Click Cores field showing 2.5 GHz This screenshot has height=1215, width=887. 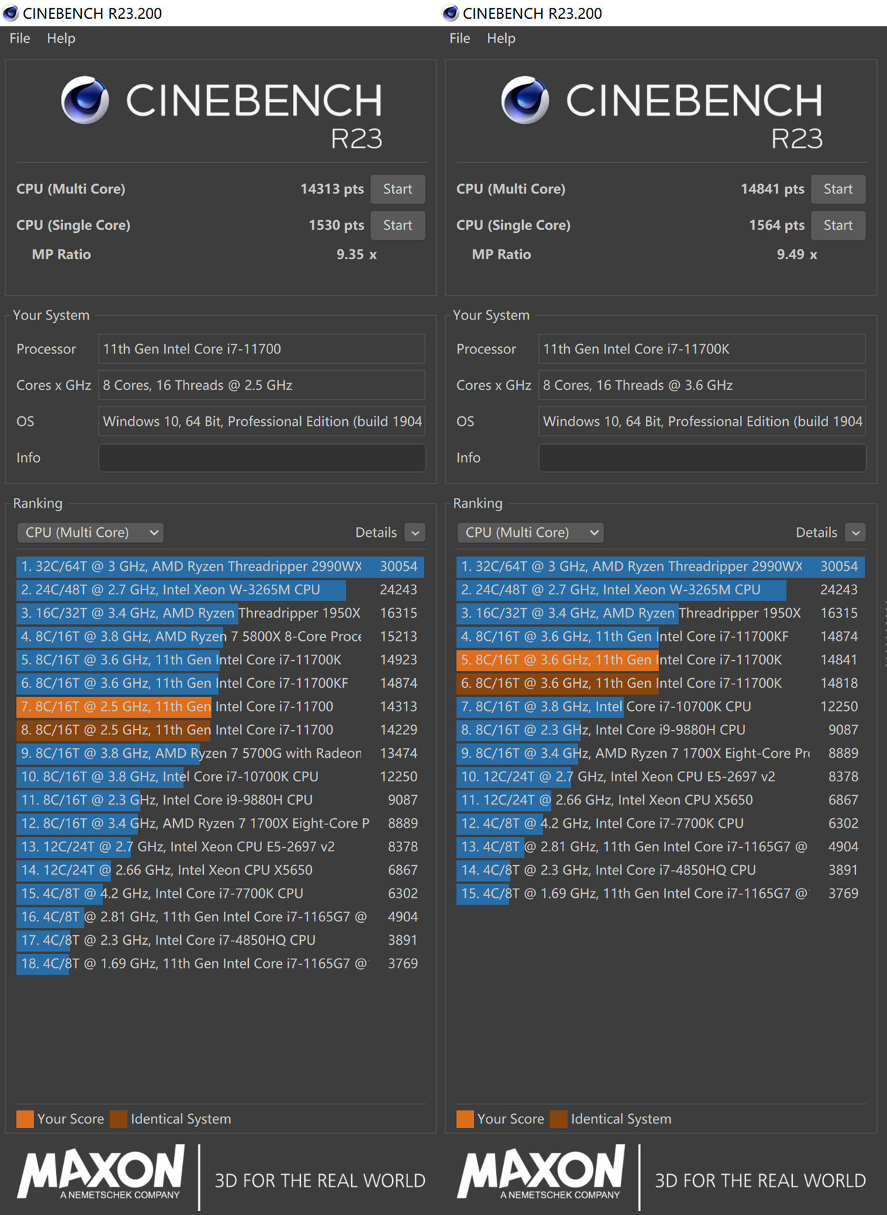(x=262, y=385)
